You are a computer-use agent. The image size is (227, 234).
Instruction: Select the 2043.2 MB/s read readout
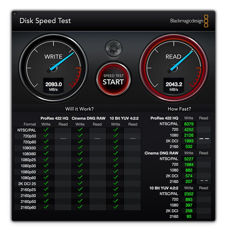click(174, 86)
